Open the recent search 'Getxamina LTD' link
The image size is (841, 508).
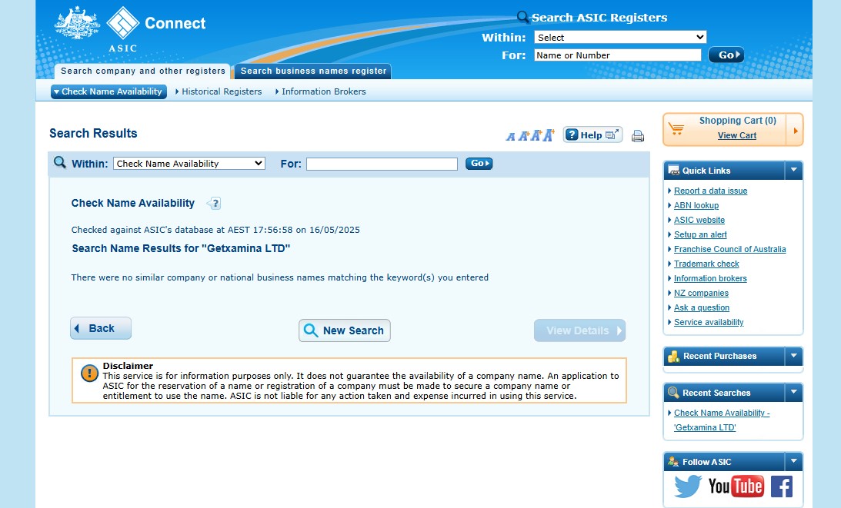pyautogui.click(x=722, y=420)
